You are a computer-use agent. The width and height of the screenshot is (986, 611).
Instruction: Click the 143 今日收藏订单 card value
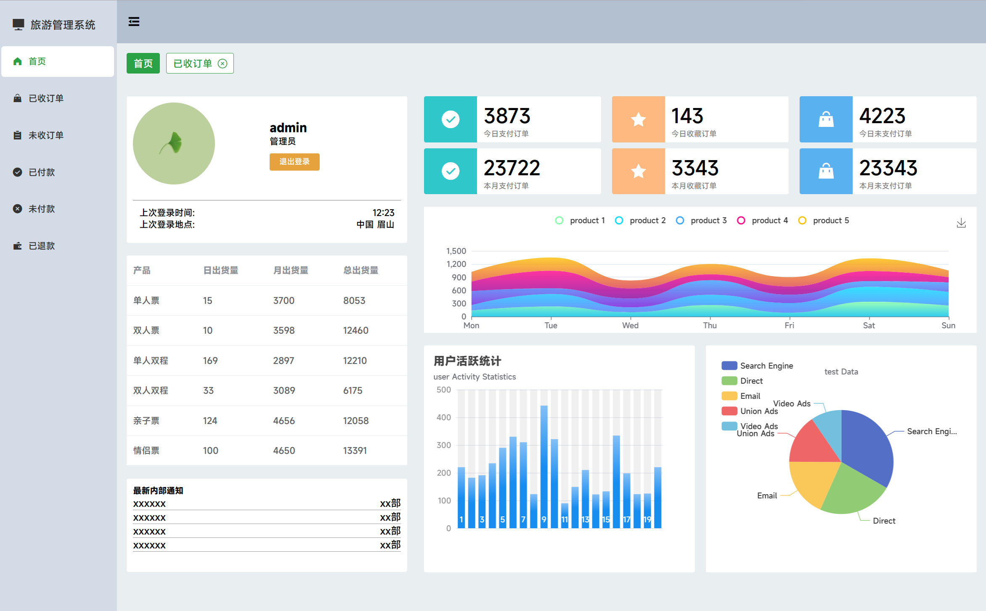[x=687, y=116]
